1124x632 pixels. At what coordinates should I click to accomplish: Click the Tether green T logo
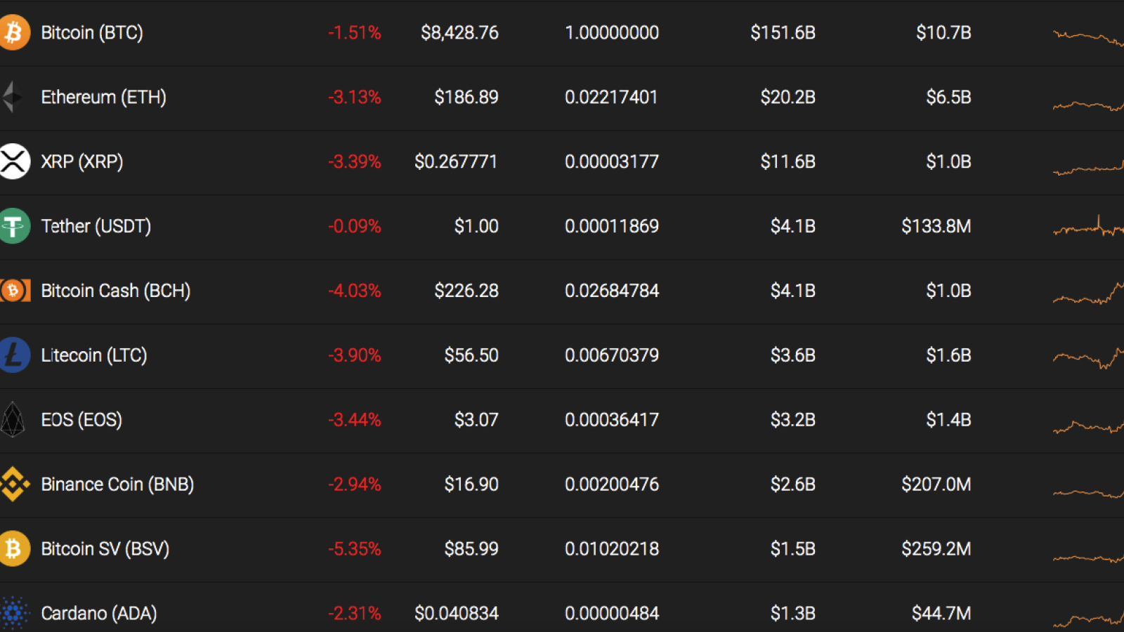point(13,226)
